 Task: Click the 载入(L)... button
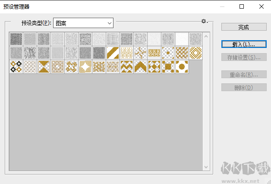[x=244, y=44]
